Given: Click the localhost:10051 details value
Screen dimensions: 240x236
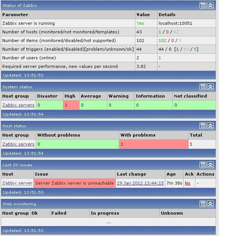Looking at the screenshot, I should point(175,23).
